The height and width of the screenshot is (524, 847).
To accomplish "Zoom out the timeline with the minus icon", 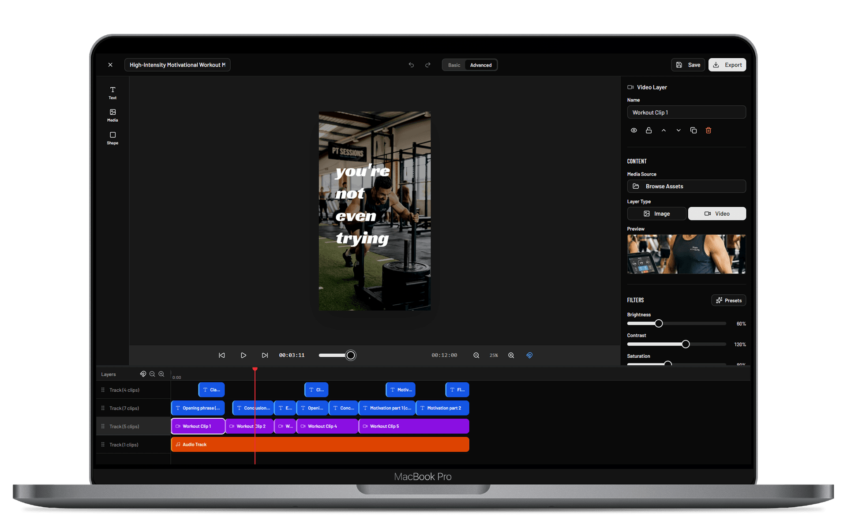I will pyautogui.click(x=152, y=374).
